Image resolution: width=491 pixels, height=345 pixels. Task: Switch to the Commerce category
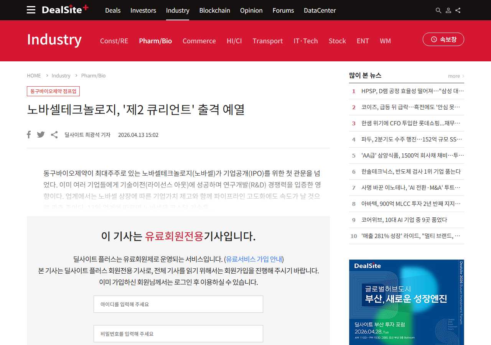pos(199,41)
